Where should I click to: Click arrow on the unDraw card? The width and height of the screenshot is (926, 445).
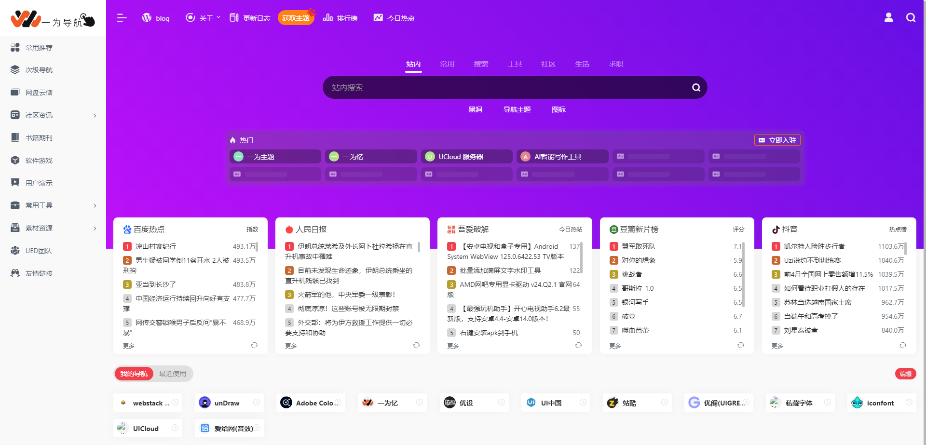click(x=257, y=402)
